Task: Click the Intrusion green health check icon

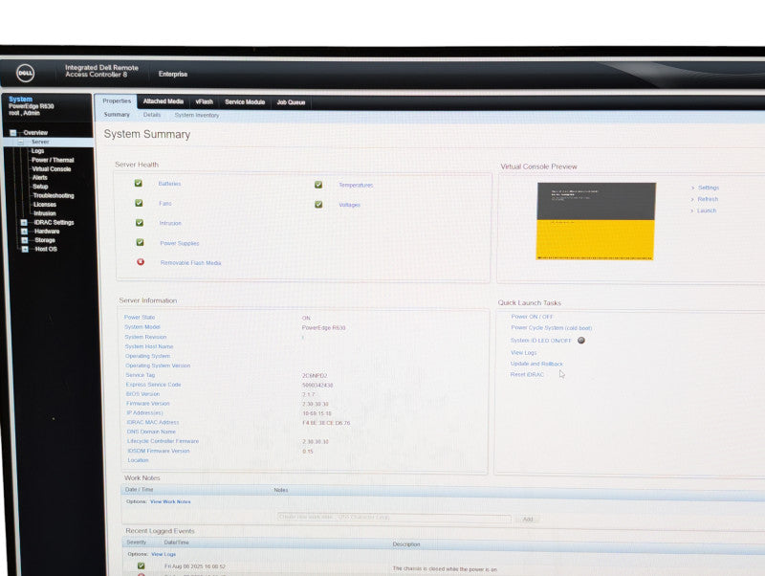Action: pyautogui.click(x=140, y=223)
